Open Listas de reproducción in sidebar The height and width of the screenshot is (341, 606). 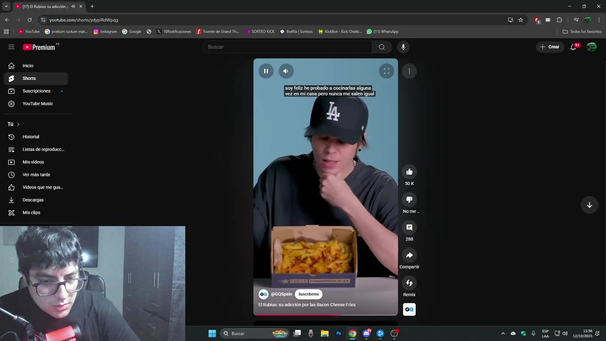point(36,150)
